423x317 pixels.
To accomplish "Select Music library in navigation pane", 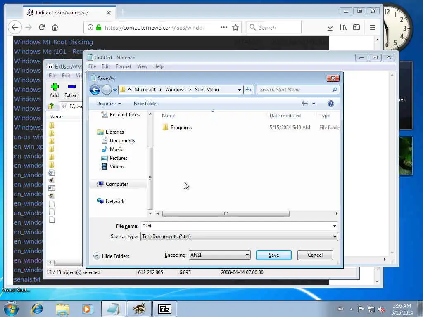I will point(112,149).
